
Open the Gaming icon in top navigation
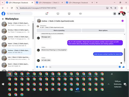(x=80, y=14)
